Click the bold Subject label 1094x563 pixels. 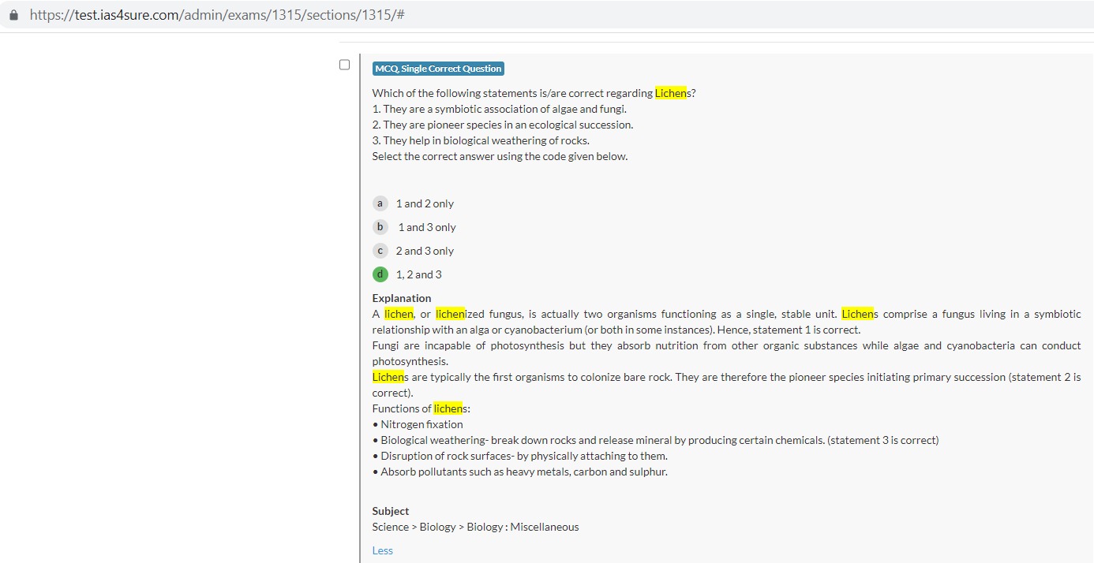[x=391, y=511]
